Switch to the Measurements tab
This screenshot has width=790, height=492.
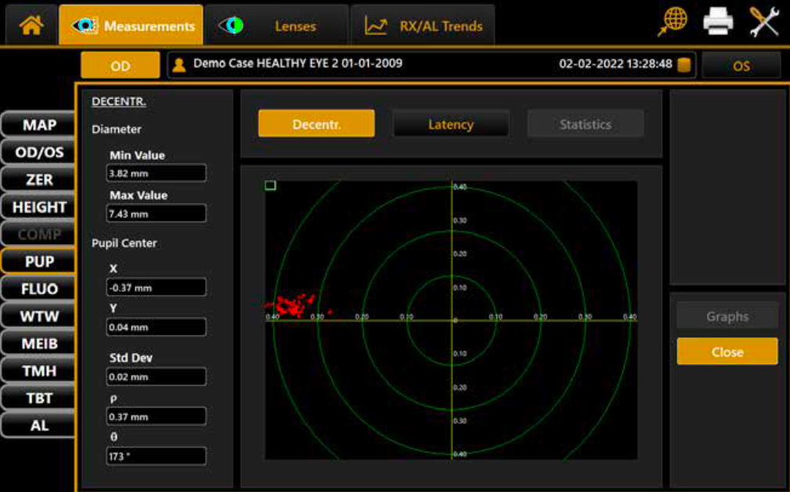[131, 25]
